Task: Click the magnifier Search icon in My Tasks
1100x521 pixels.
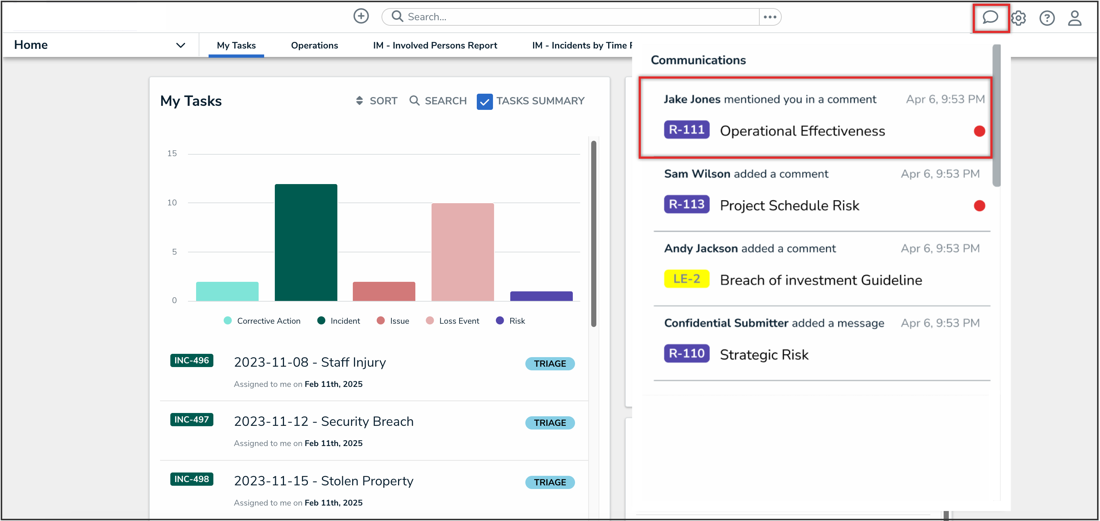Action: 414,101
